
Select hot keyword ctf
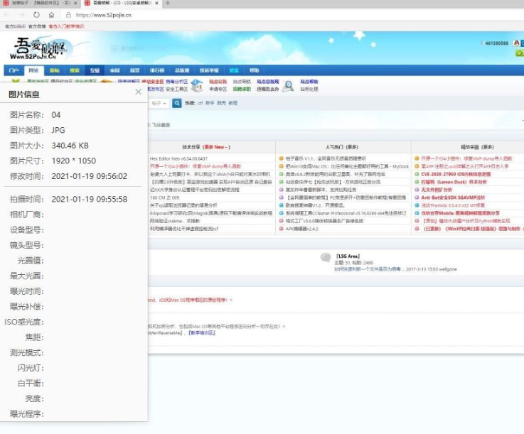[200, 103]
